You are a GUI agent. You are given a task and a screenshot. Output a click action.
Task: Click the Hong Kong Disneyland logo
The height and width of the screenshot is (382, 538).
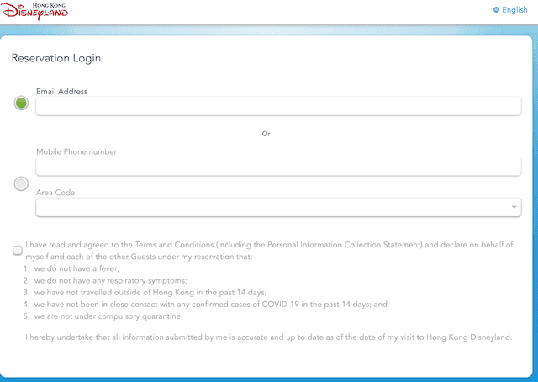point(34,11)
